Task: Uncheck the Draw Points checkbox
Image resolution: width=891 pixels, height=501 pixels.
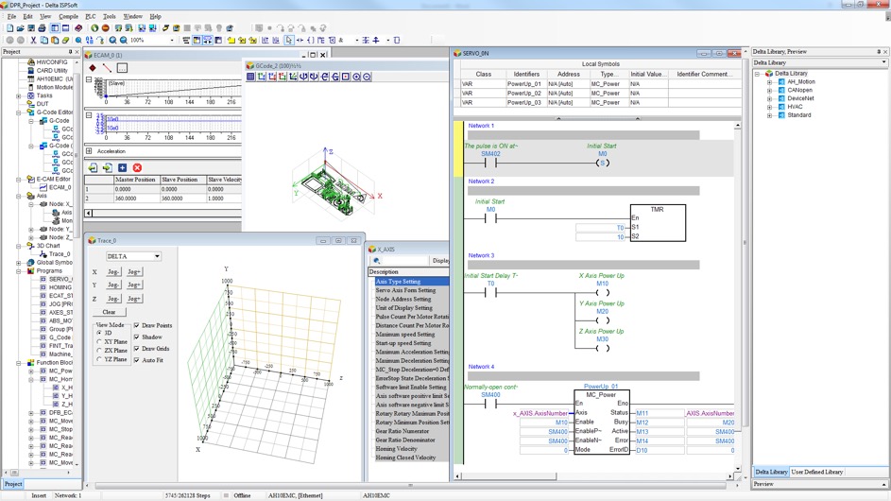Action: 137,325
